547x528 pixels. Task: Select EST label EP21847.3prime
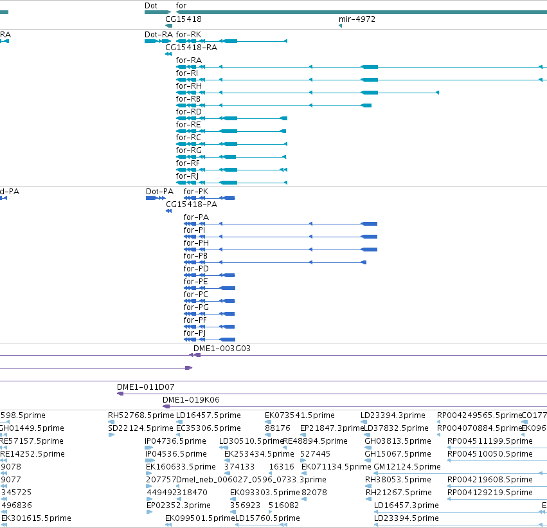(332, 428)
